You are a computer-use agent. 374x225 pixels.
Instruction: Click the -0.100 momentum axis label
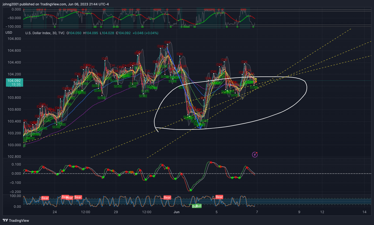point(16,183)
